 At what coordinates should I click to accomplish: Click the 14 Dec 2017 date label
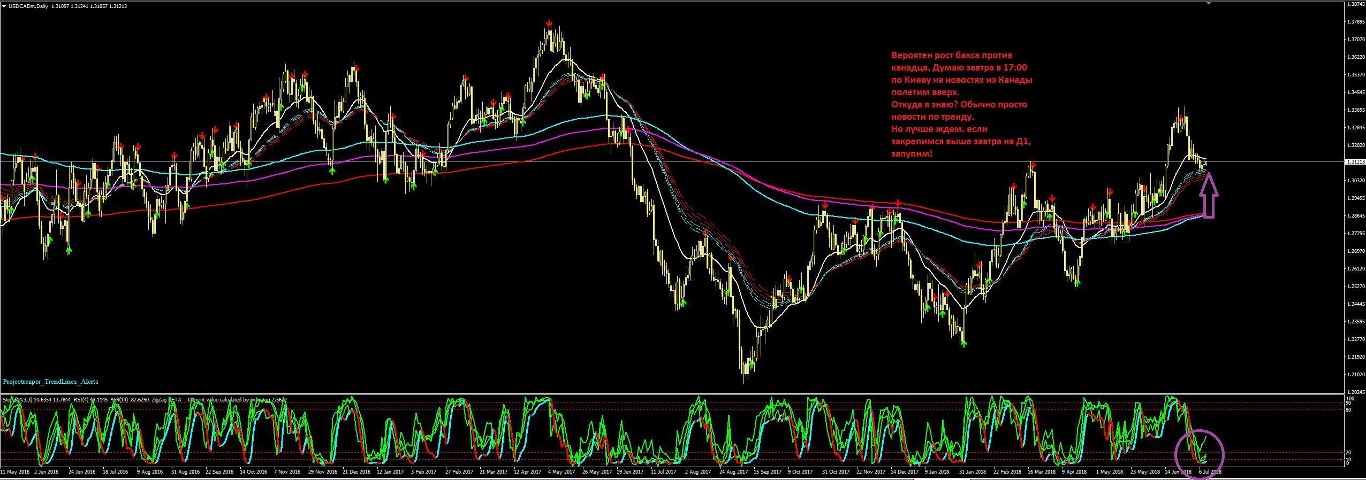pyautogui.click(x=905, y=472)
